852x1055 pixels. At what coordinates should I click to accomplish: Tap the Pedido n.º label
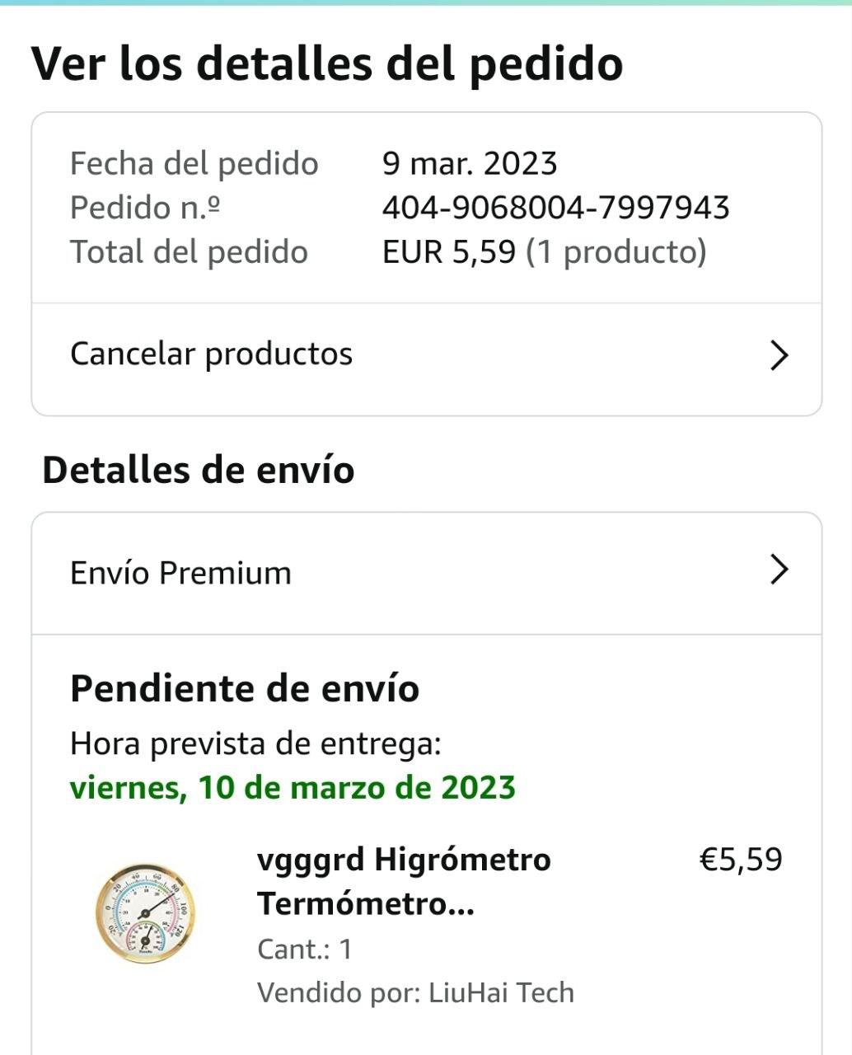[145, 208]
